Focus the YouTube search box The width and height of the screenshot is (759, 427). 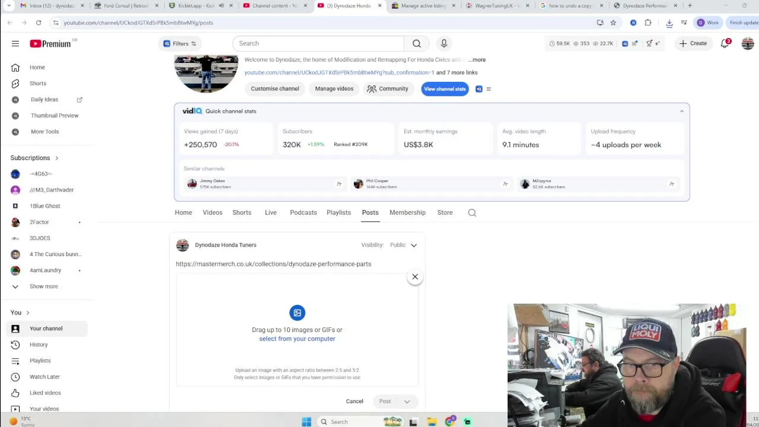pos(318,43)
